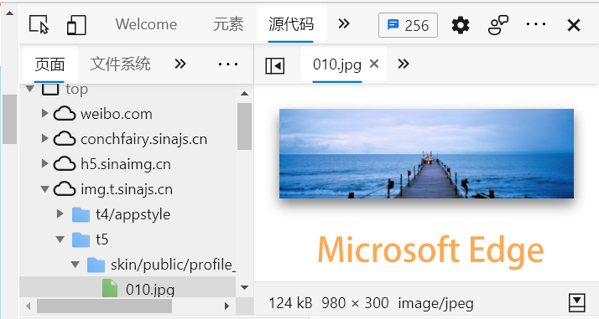The width and height of the screenshot is (599, 319).
Task: Collapse the skin/public/profile_ folder
Action: [76, 265]
